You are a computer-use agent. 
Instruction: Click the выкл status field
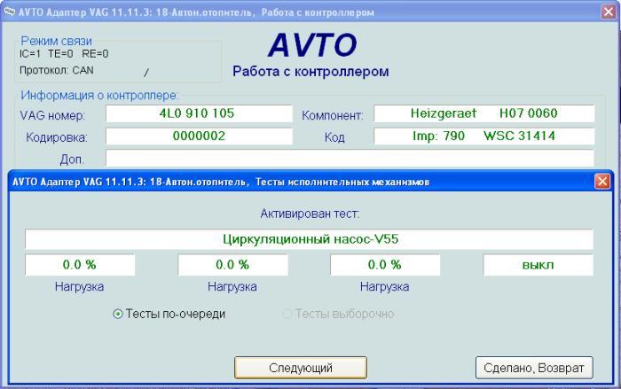538,265
